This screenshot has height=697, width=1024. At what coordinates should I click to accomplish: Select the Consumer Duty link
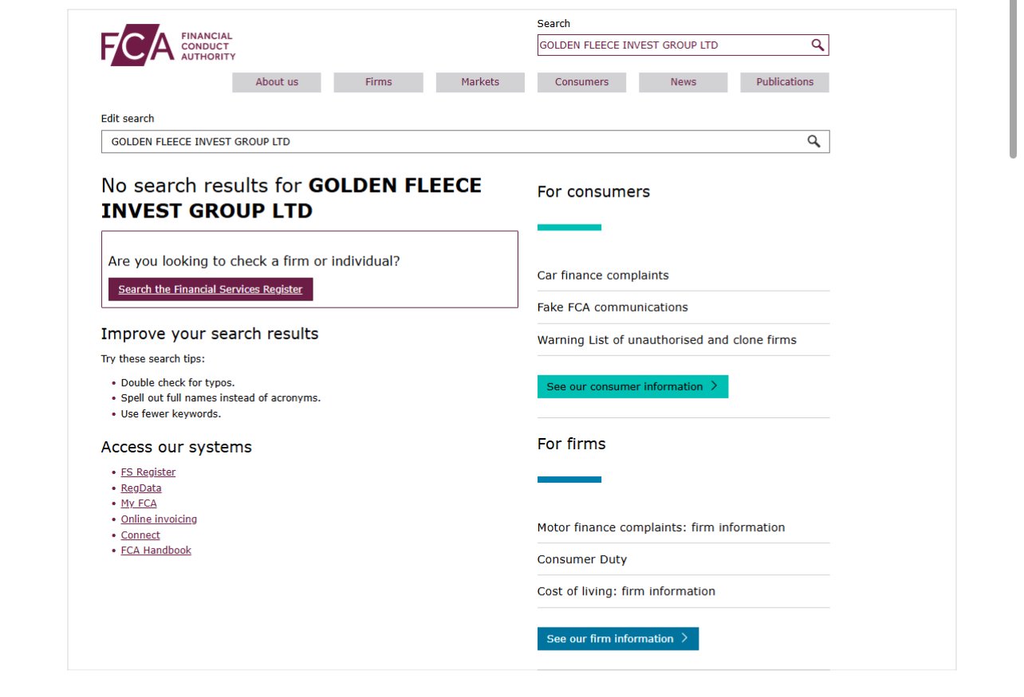(x=582, y=560)
